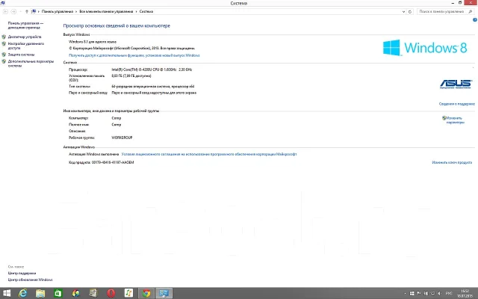Click the Control Panel search field
The width and height of the screenshot is (478, 299).
(x=442, y=12)
